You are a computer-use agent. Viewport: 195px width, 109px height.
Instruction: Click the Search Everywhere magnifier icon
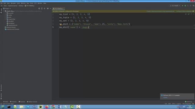194,6
